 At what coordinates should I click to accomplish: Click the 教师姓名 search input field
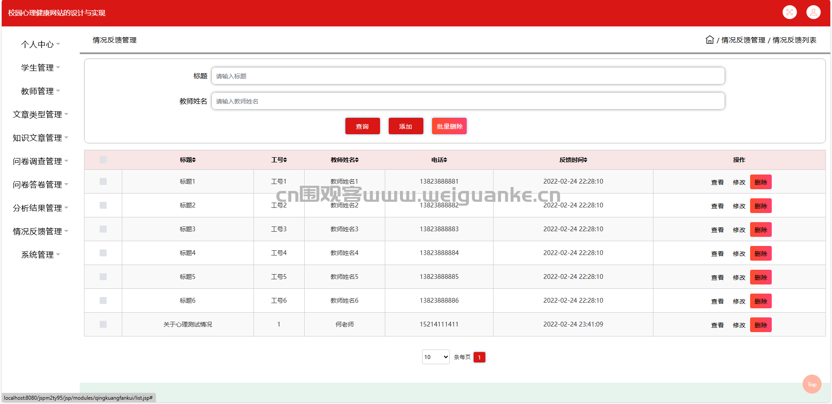(468, 101)
